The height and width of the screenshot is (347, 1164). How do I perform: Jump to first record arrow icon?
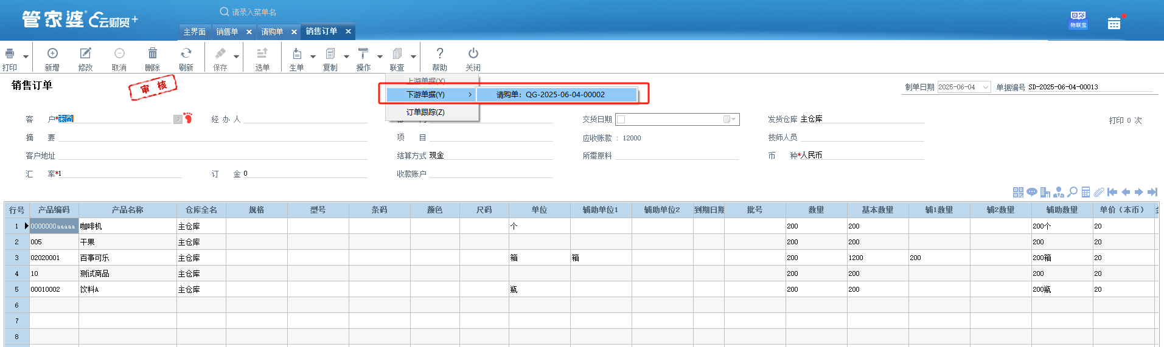pyautogui.click(x=1112, y=193)
